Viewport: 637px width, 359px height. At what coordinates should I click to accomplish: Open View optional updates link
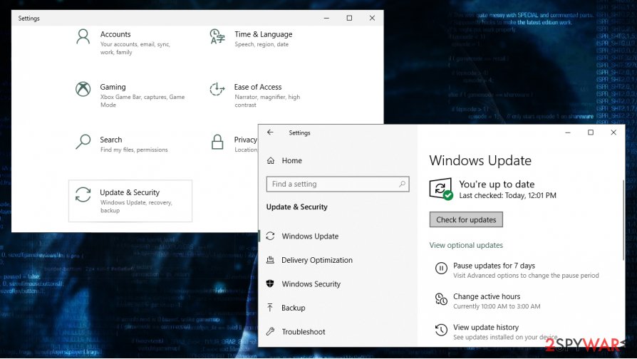pos(466,245)
